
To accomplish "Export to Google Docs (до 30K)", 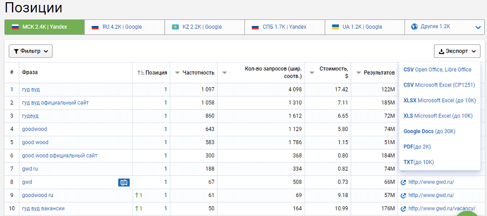I will [x=429, y=132].
